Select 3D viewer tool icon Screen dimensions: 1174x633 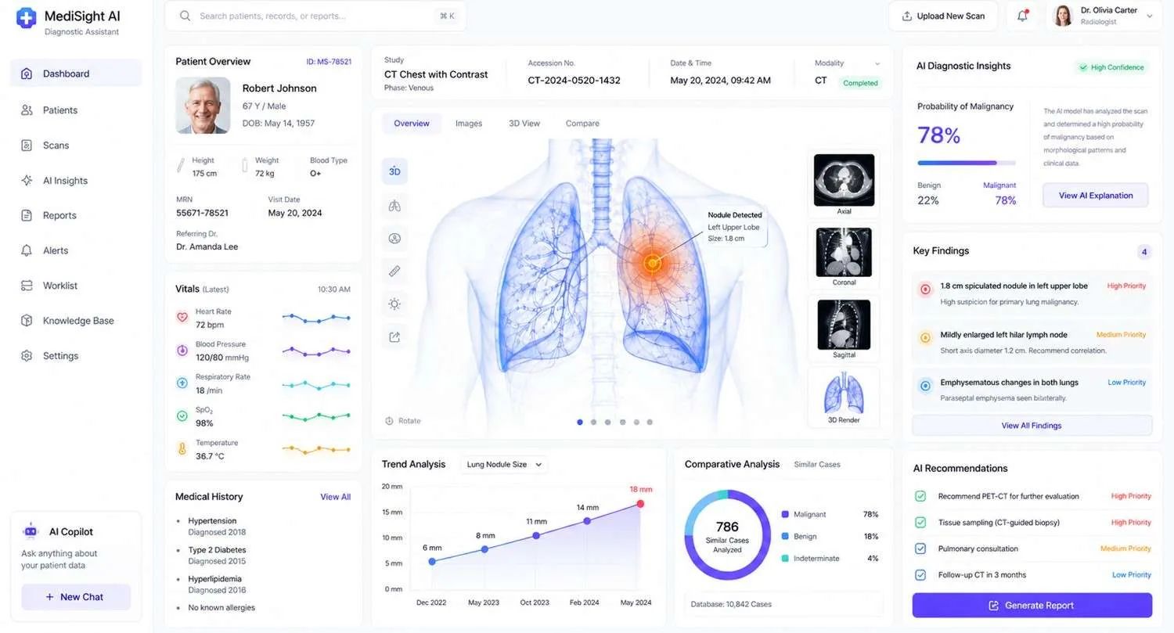coord(394,171)
